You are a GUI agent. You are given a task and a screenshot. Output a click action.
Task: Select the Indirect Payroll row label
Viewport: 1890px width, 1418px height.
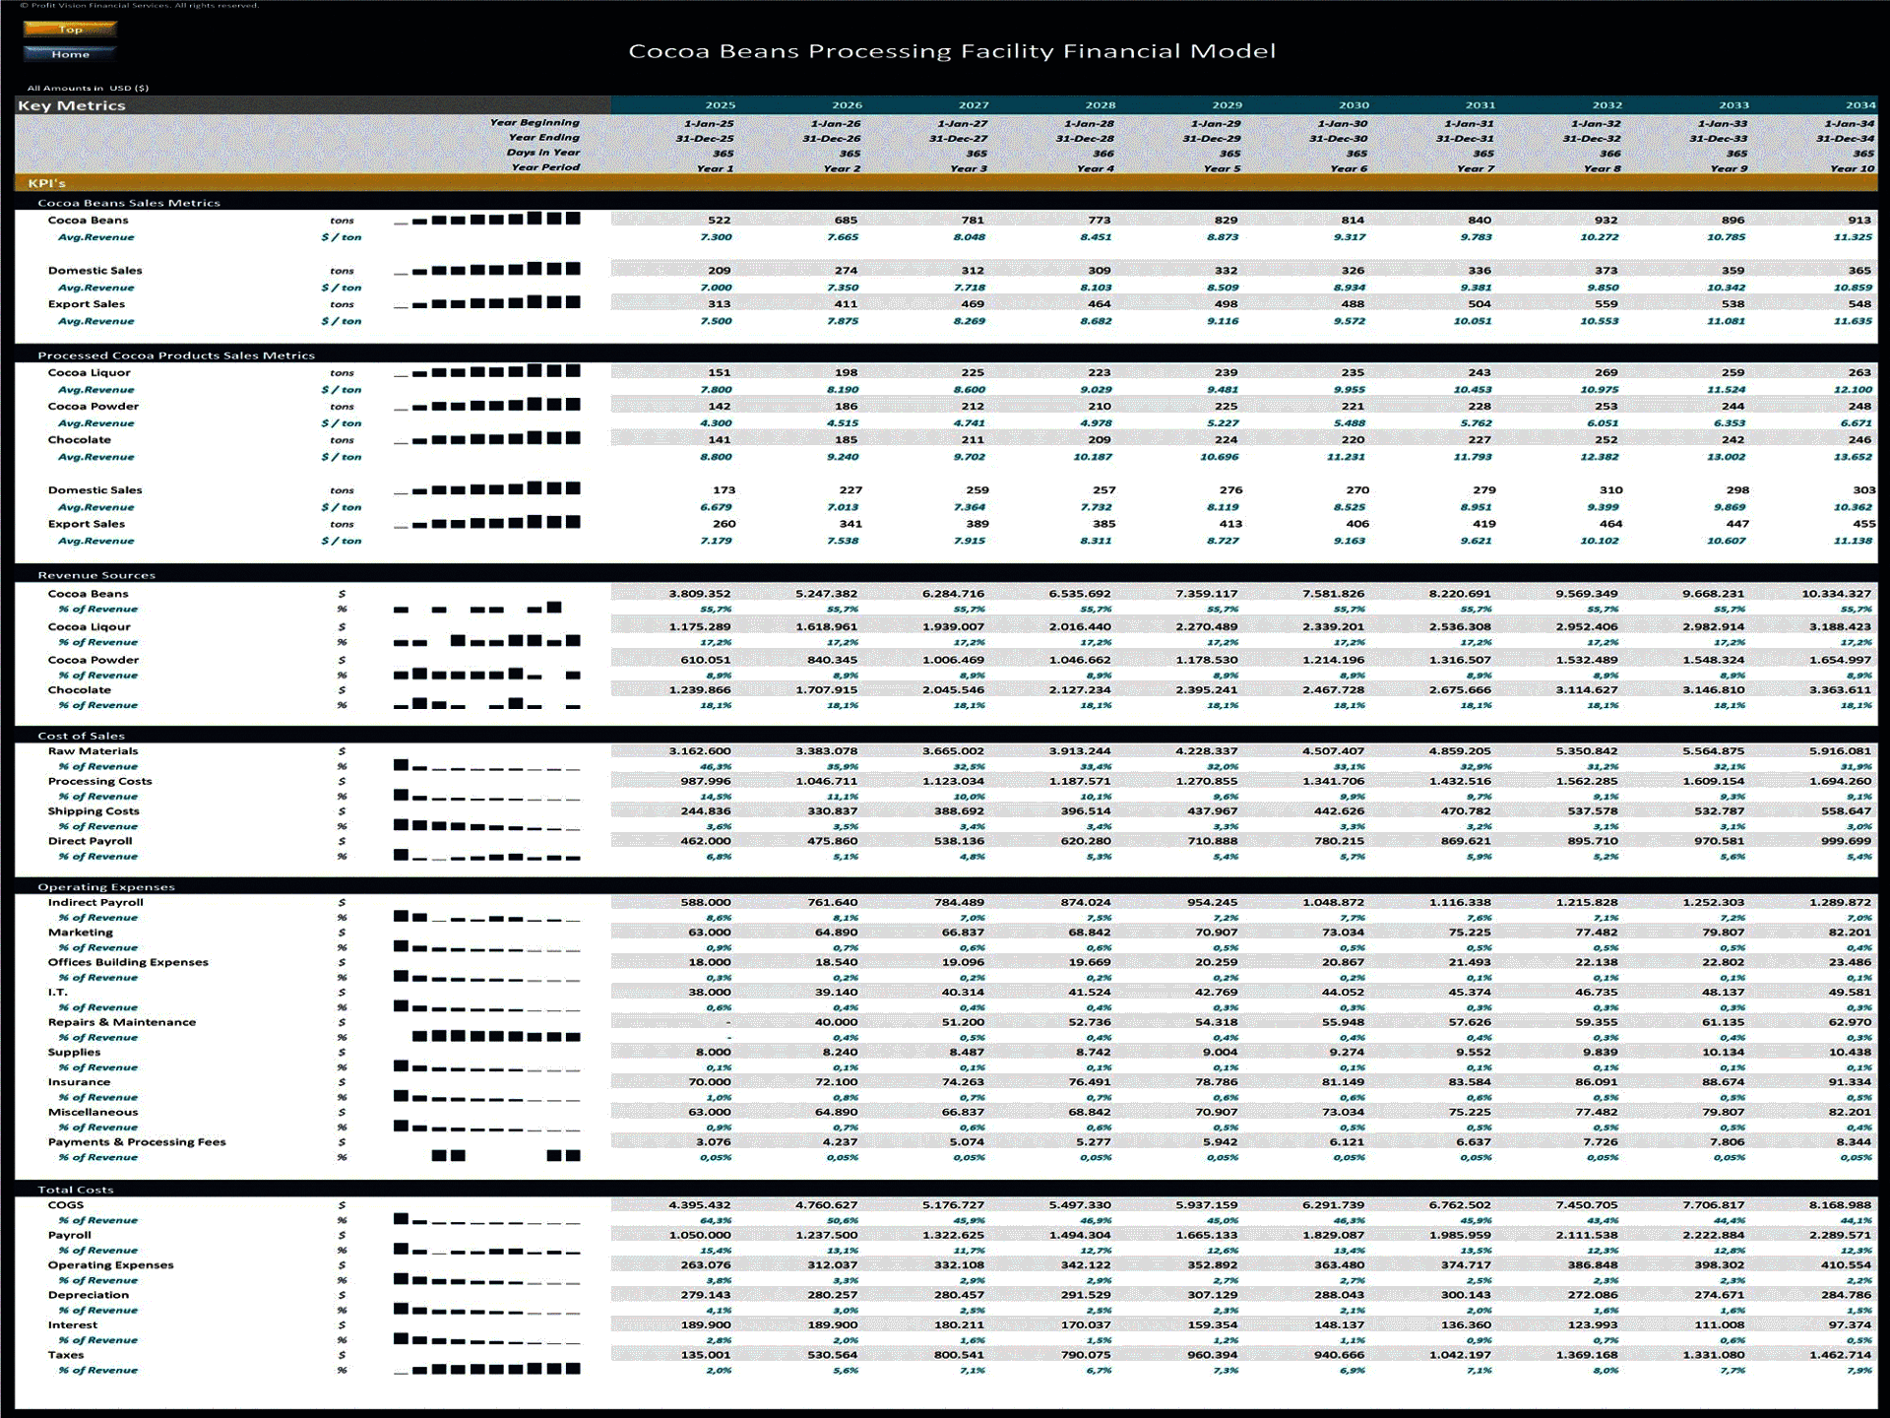coord(95,903)
